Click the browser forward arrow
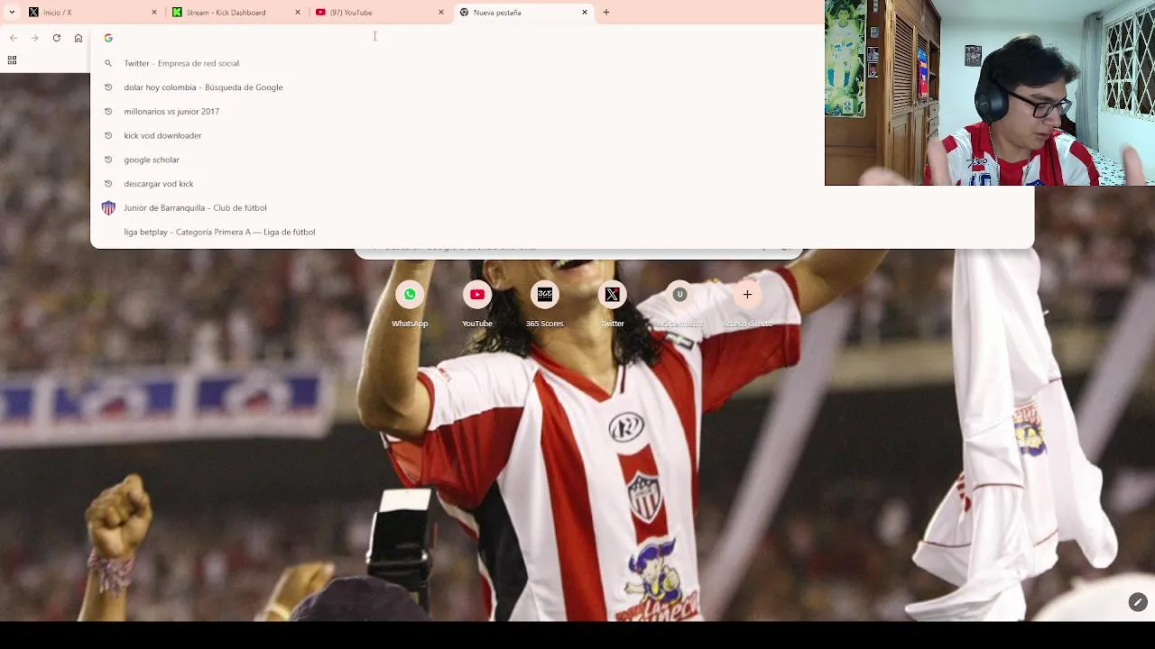 pyautogui.click(x=34, y=38)
